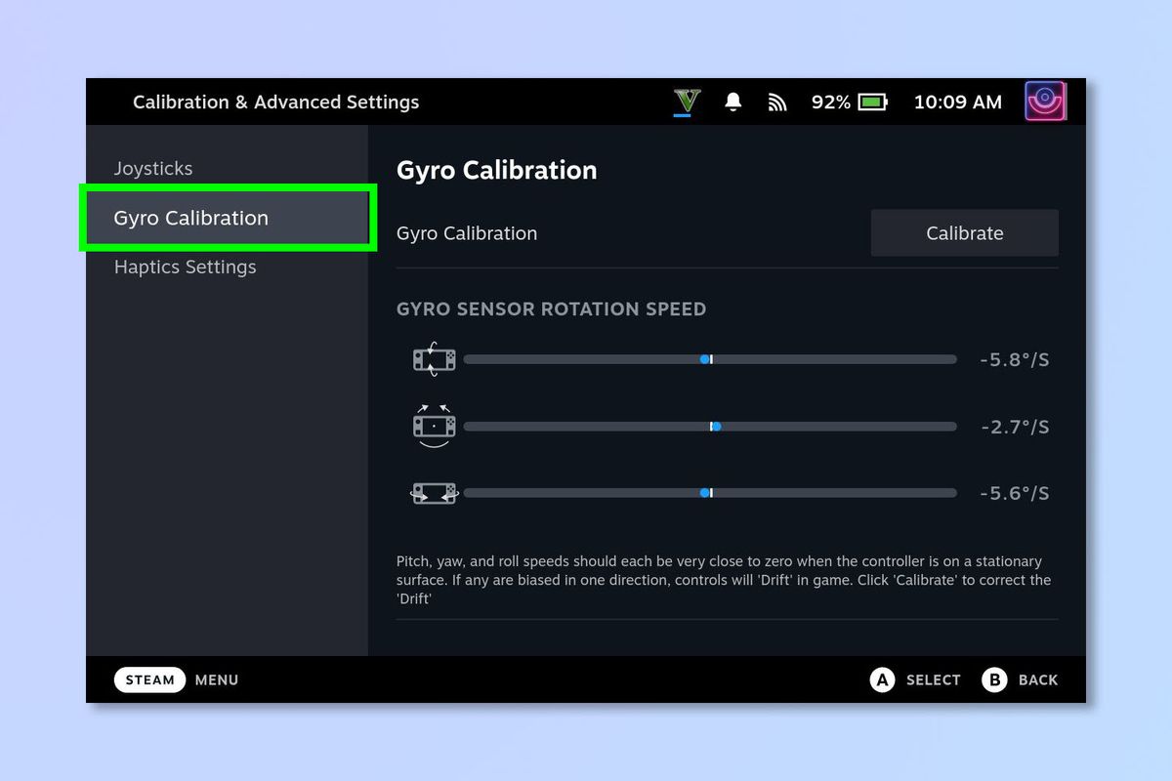Switch to the Joysticks section
This screenshot has height=781, width=1172.
[x=153, y=168]
